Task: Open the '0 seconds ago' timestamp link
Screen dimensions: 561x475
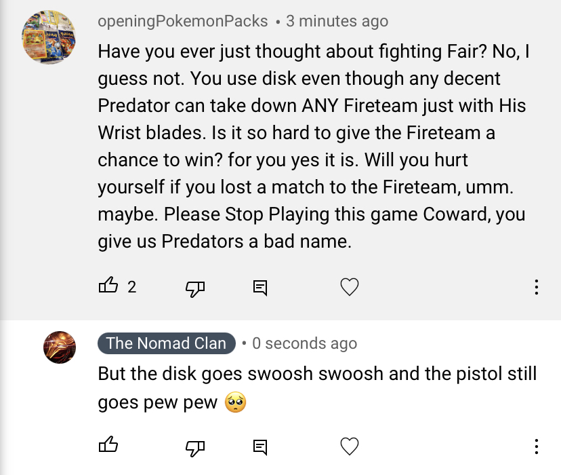Action: click(304, 343)
